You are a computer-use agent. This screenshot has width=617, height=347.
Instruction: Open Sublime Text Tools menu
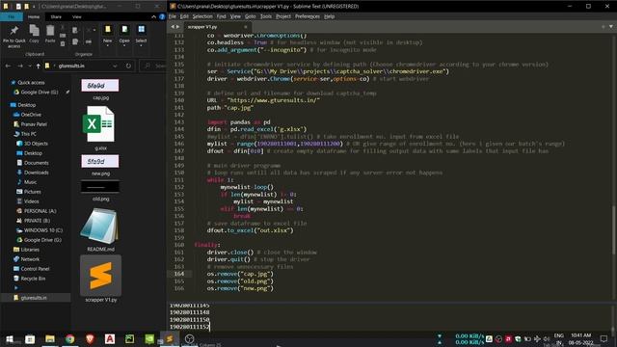(266, 16)
